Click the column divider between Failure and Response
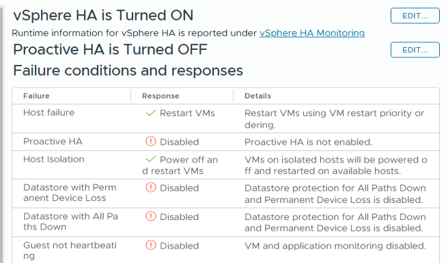Viewport: 448px width, 263px height. [x=131, y=96]
